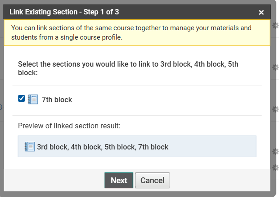This screenshot has height=199, width=279.
Task: Uncheck the 7th block checkbox
Action: click(x=21, y=99)
